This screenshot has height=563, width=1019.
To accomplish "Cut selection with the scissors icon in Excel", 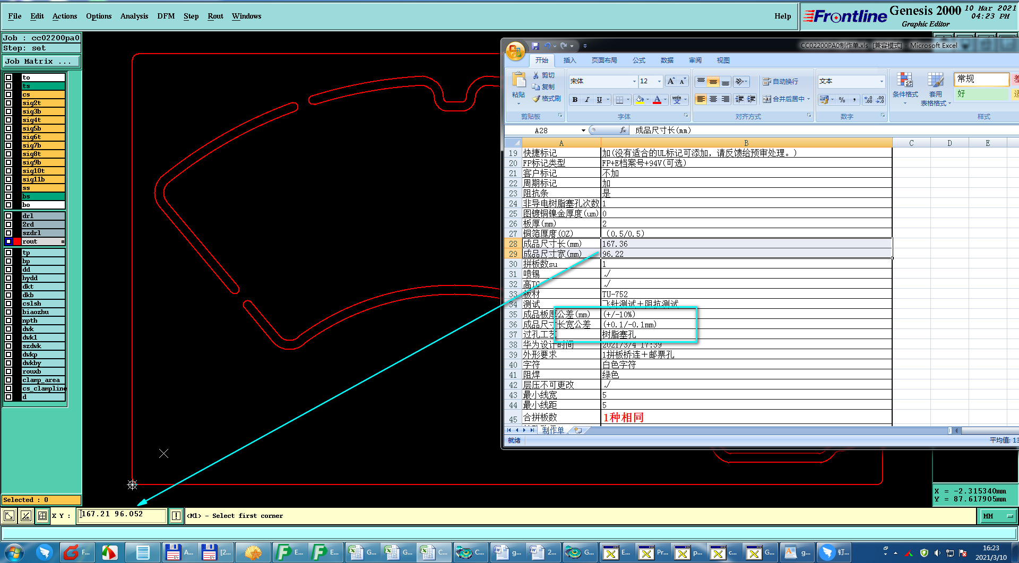I will (x=536, y=75).
